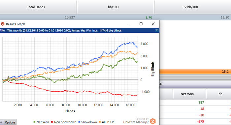Click the Results Graph title text
The width and height of the screenshot is (231, 125).
(x=16, y=24)
